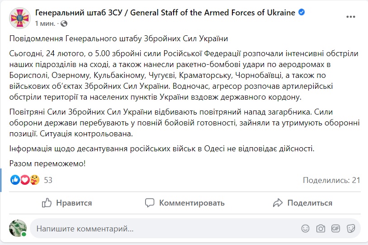Click the red heart reaction icon

(24, 180)
